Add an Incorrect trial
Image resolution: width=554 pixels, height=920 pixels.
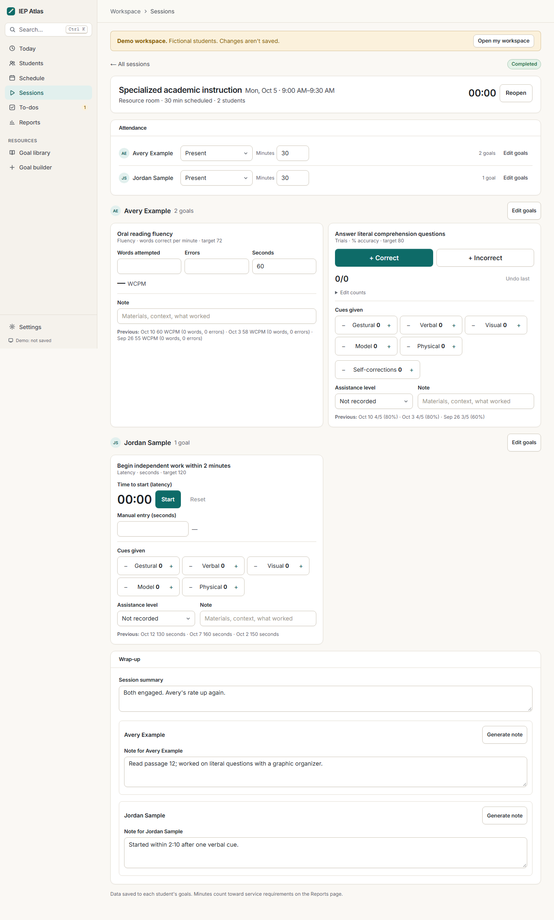coord(485,258)
